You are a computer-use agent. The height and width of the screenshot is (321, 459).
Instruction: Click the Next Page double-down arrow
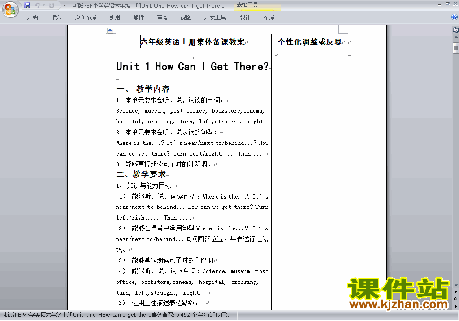point(455,306)
